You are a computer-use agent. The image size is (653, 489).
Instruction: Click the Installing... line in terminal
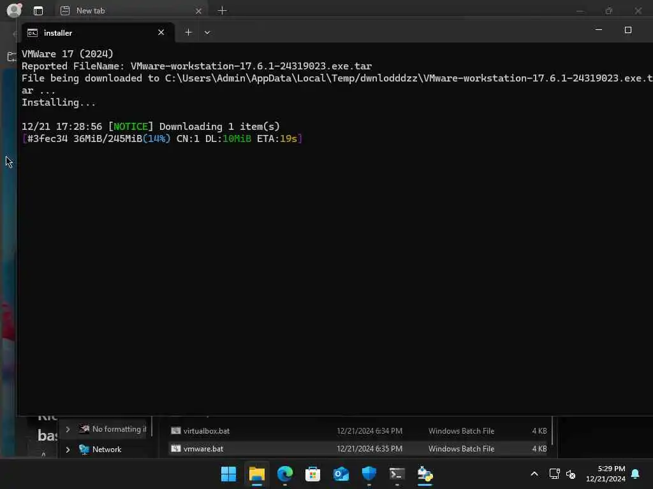59,103
